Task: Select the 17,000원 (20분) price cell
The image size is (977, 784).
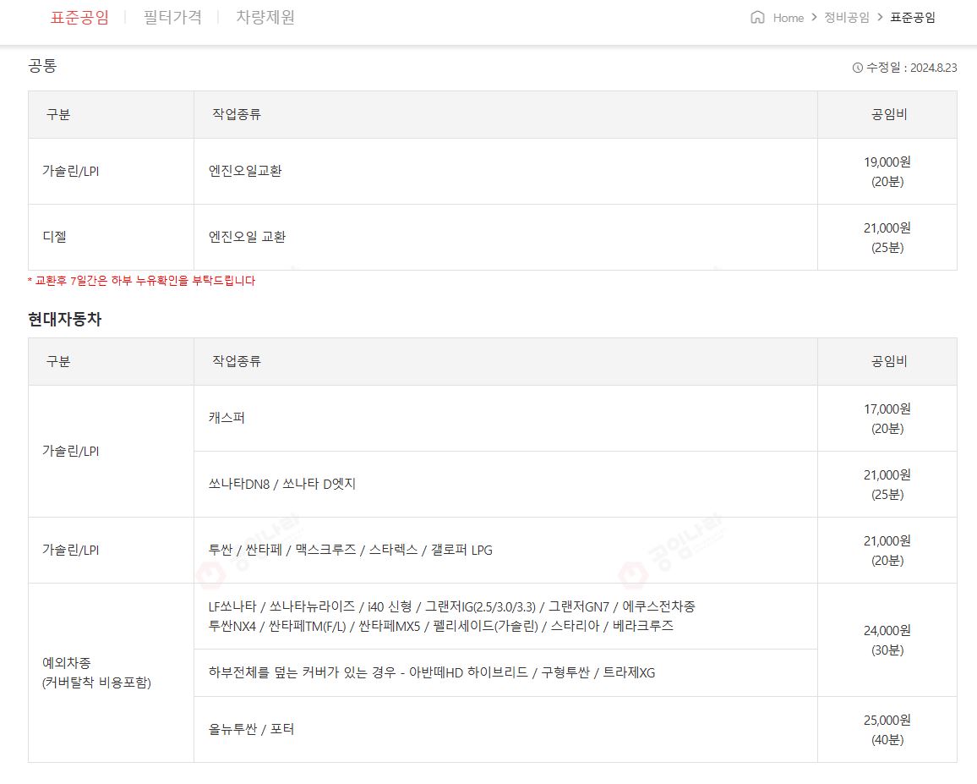Action: (x=887, y=418)
